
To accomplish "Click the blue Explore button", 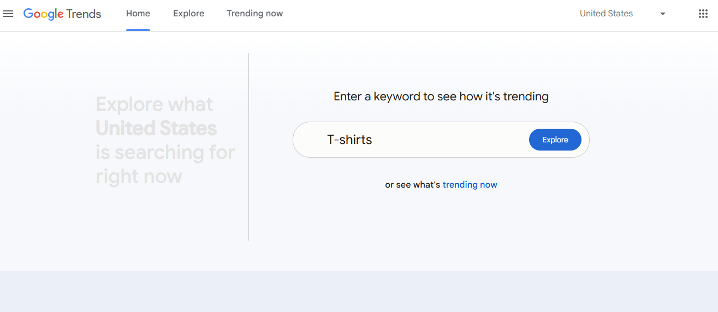I will click(x=555, y=140).
